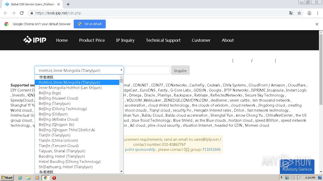Click the Inquire button
Image resolution: width=323 pixels, height=181 pixels.
click(180, 70)
